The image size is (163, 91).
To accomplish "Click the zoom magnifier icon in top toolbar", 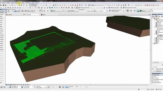I will (x=91, y=5).
